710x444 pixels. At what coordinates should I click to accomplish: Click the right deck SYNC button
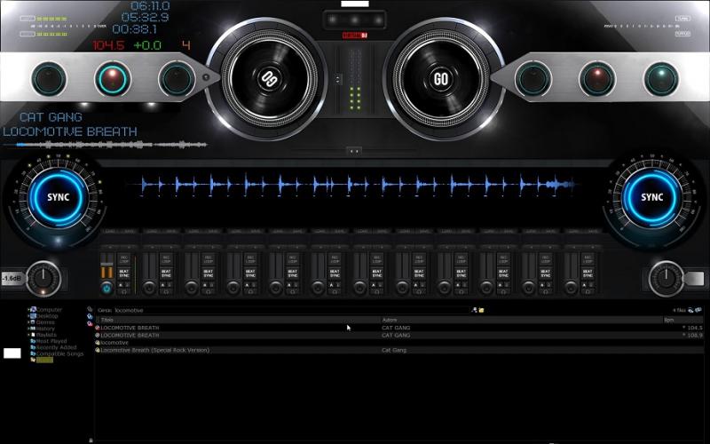pyautogui.click(x=651, y=197)
